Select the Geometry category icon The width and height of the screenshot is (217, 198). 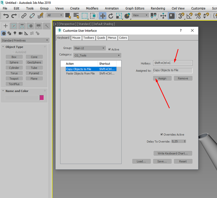(4, 33)
